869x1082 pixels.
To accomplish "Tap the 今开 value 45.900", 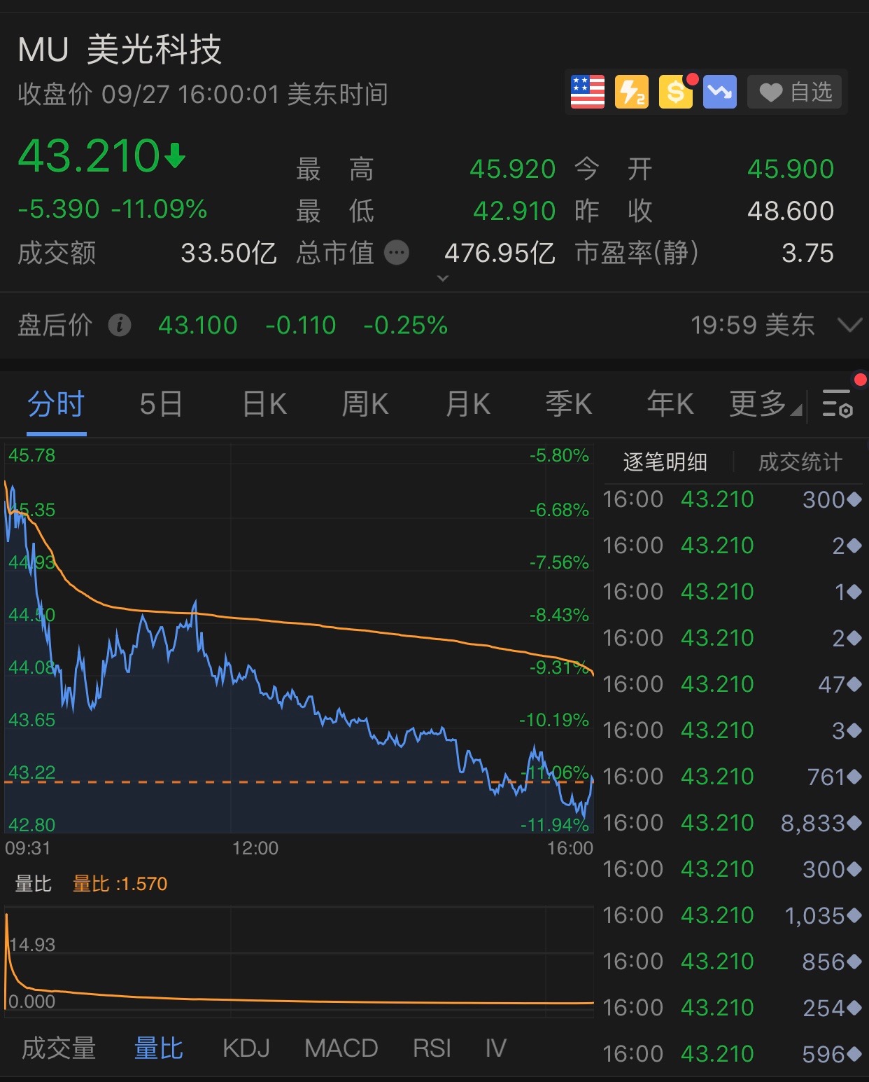I will pyautogui.click(x=791, y=169).
